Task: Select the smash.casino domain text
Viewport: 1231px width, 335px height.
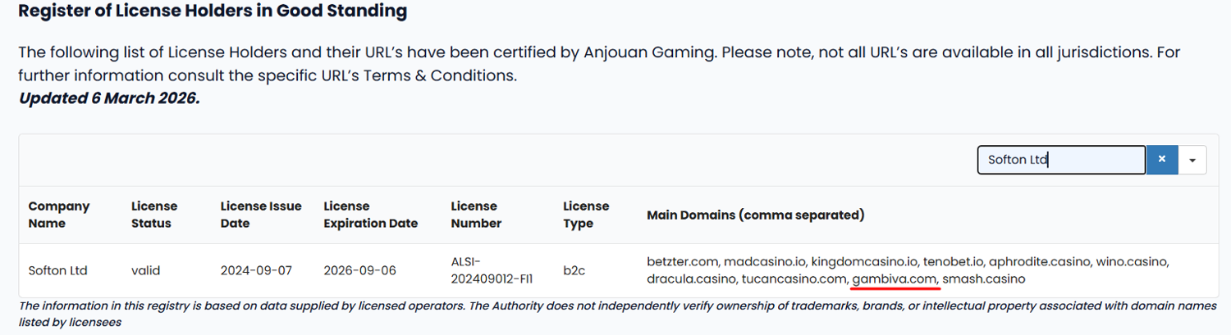Action: coord(983,279)
